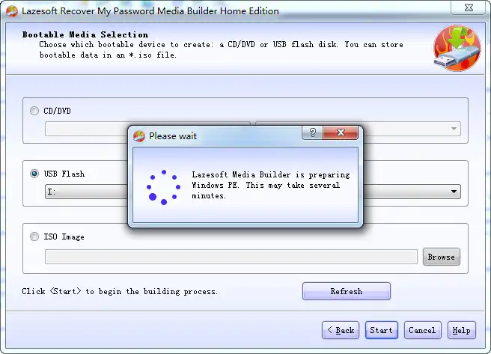
Task: Go Back to previous step
Action: pos(341,330)
